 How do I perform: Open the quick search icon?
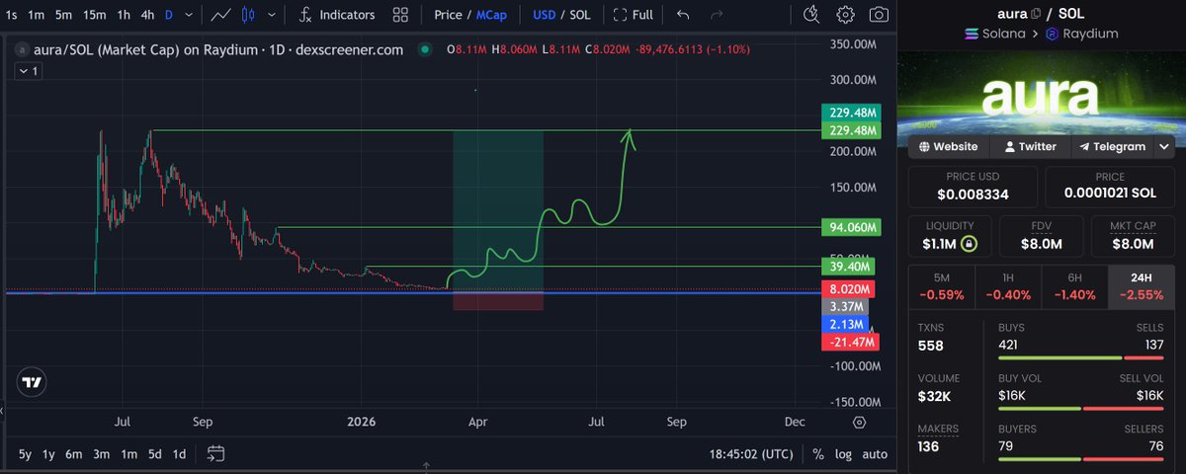[811, 14]
